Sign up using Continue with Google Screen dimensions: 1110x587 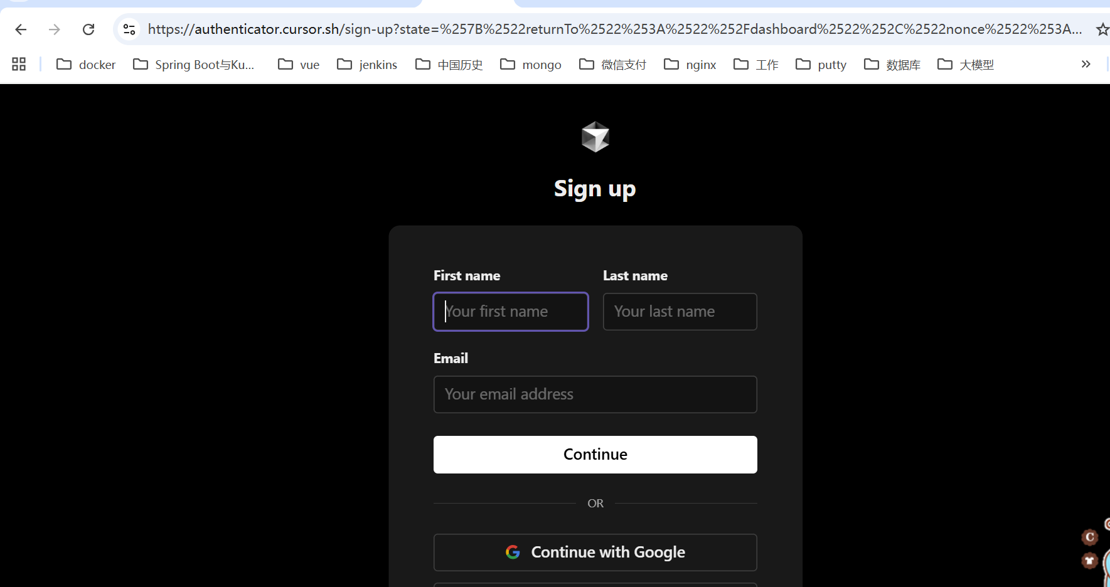(x=595, y=553)
